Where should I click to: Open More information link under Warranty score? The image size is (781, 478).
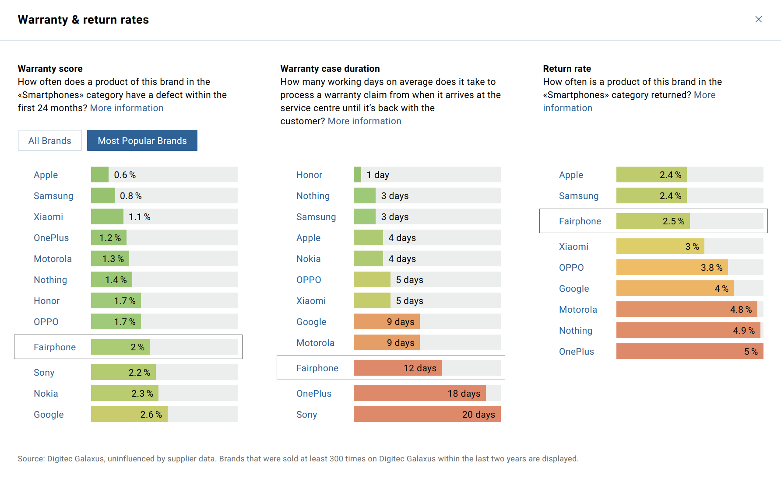point(127,108)
